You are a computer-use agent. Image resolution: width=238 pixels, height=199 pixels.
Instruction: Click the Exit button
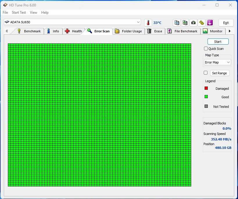point(226,23)
